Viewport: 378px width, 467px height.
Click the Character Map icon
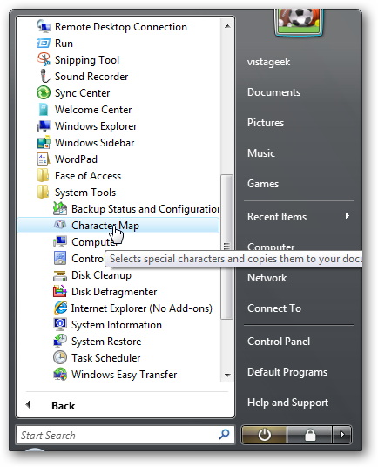60,225
